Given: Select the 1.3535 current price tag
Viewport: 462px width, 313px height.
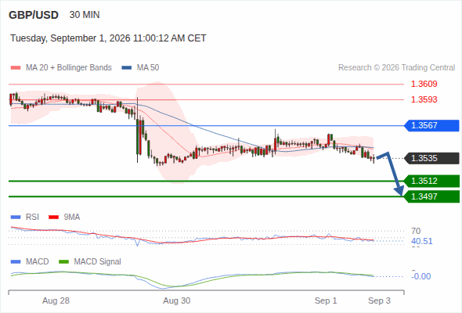Looking at the screenshot, I should tap(431, 158).
